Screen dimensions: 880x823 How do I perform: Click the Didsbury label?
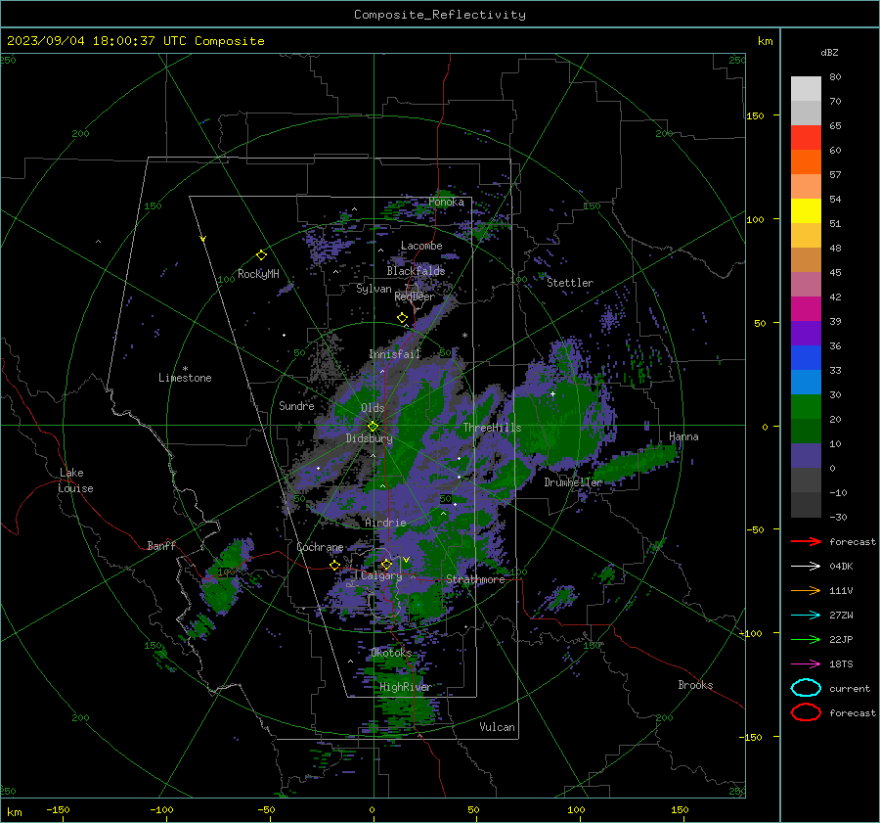pyautogui.click(x=369, y=438)
